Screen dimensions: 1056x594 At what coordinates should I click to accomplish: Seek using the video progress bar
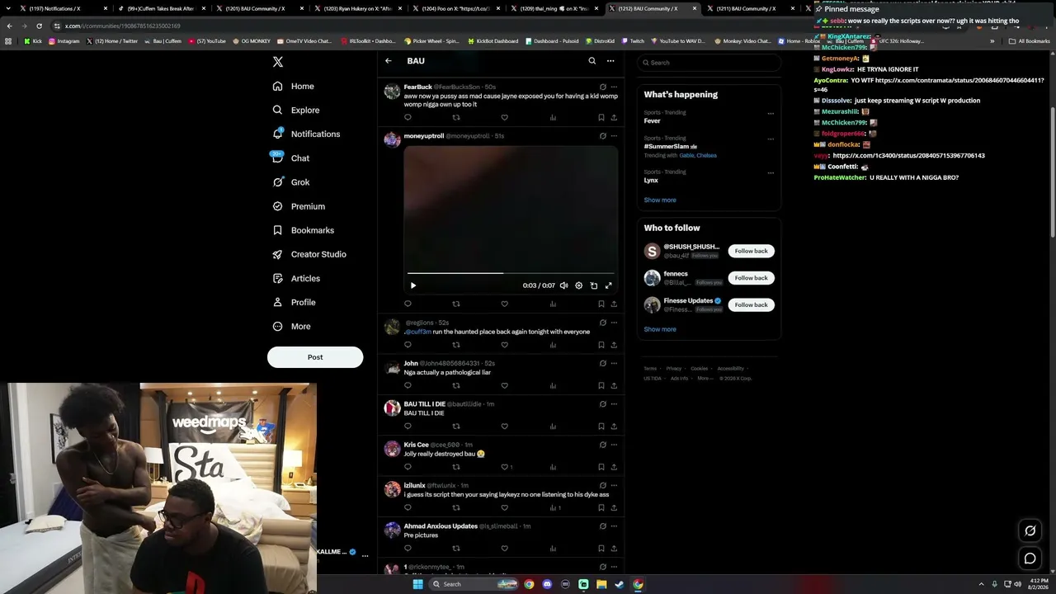point(511,273)
